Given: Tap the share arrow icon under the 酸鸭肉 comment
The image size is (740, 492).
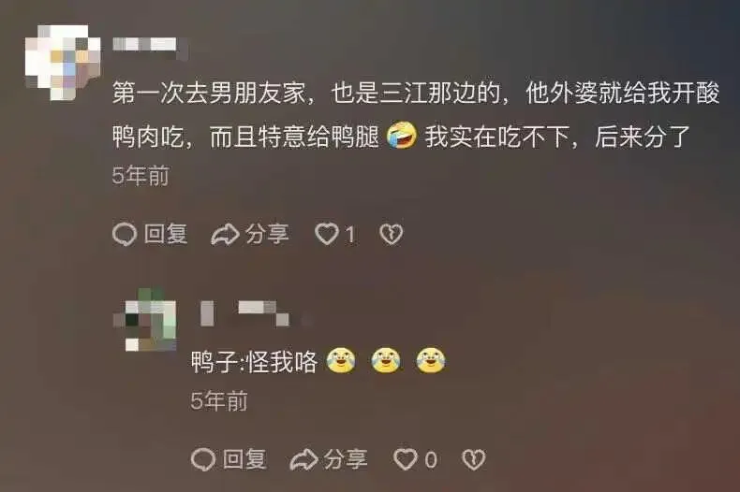Looking at the screenshot, I should (x=225, y=235).
